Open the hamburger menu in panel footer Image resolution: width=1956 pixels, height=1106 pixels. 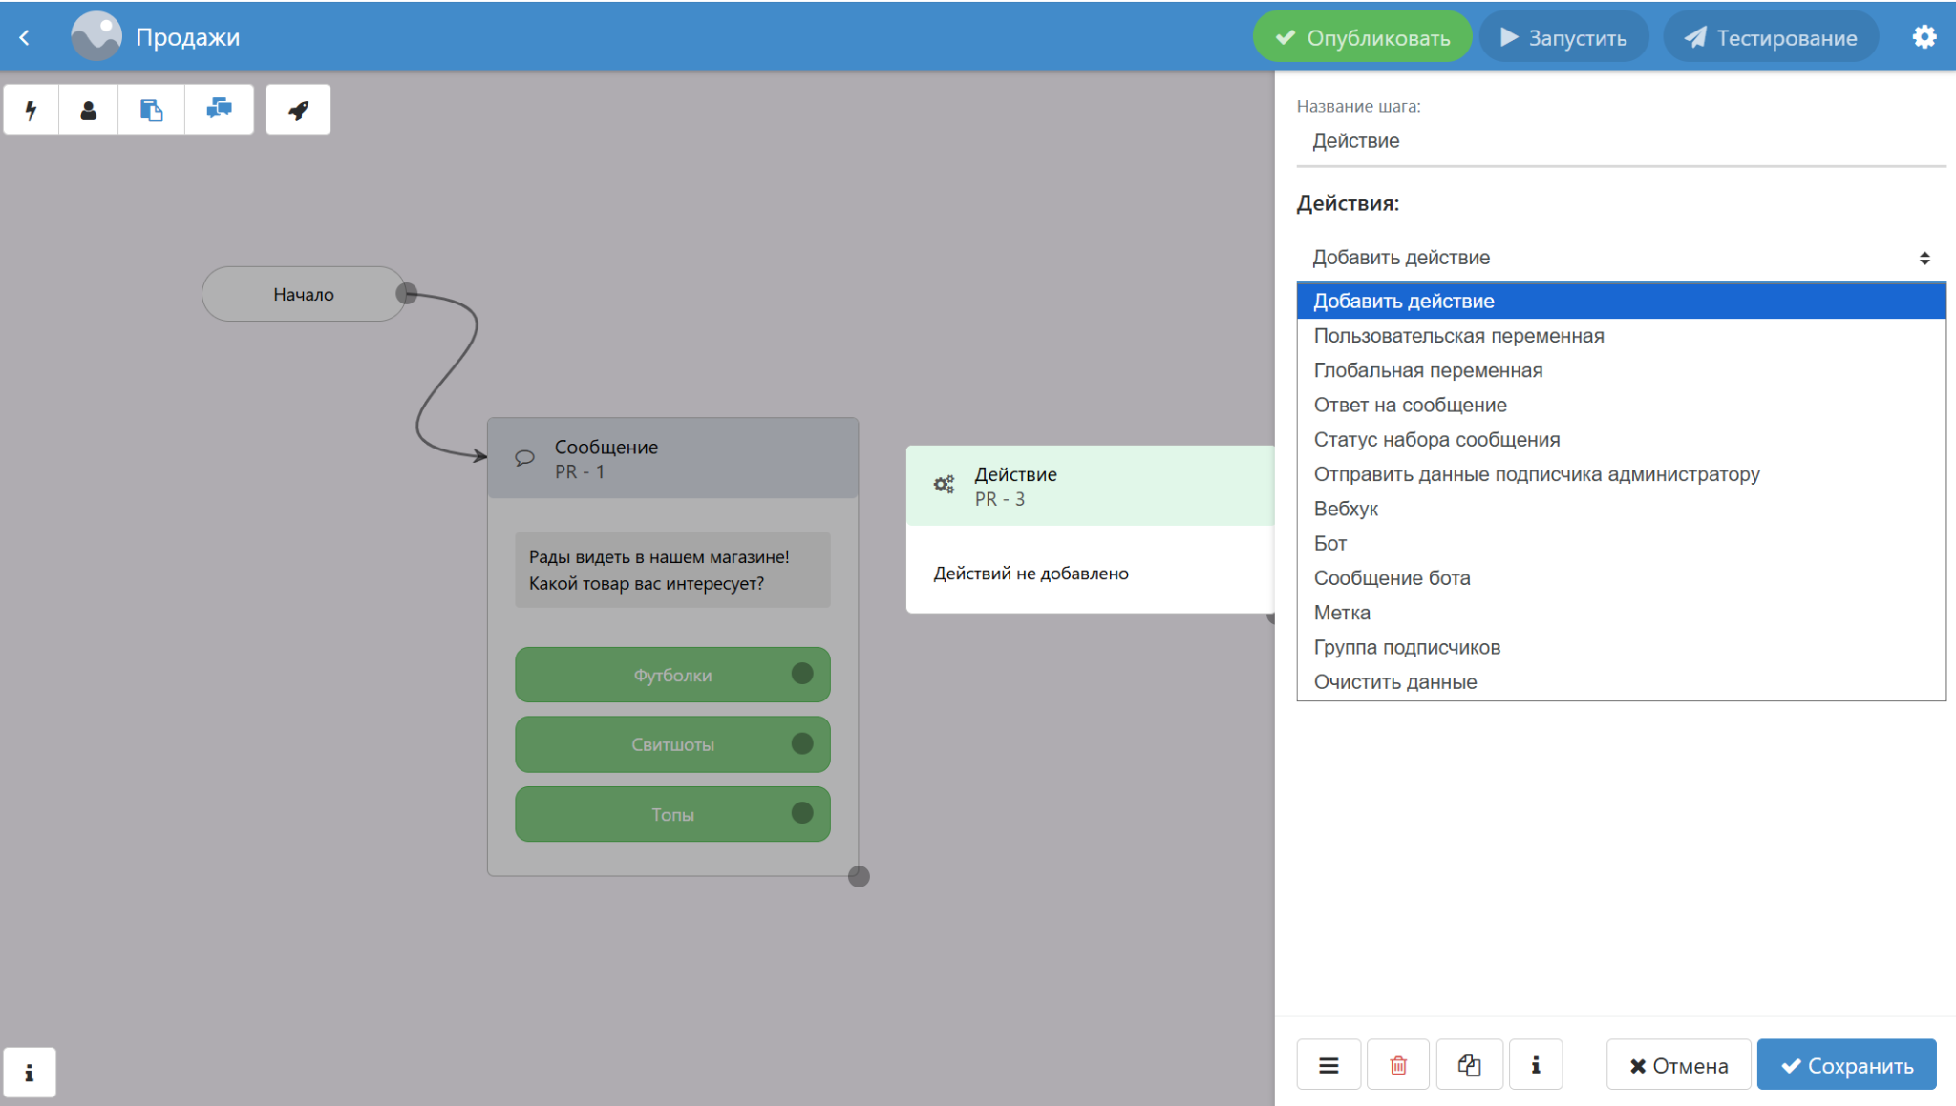(1329, 1065)
